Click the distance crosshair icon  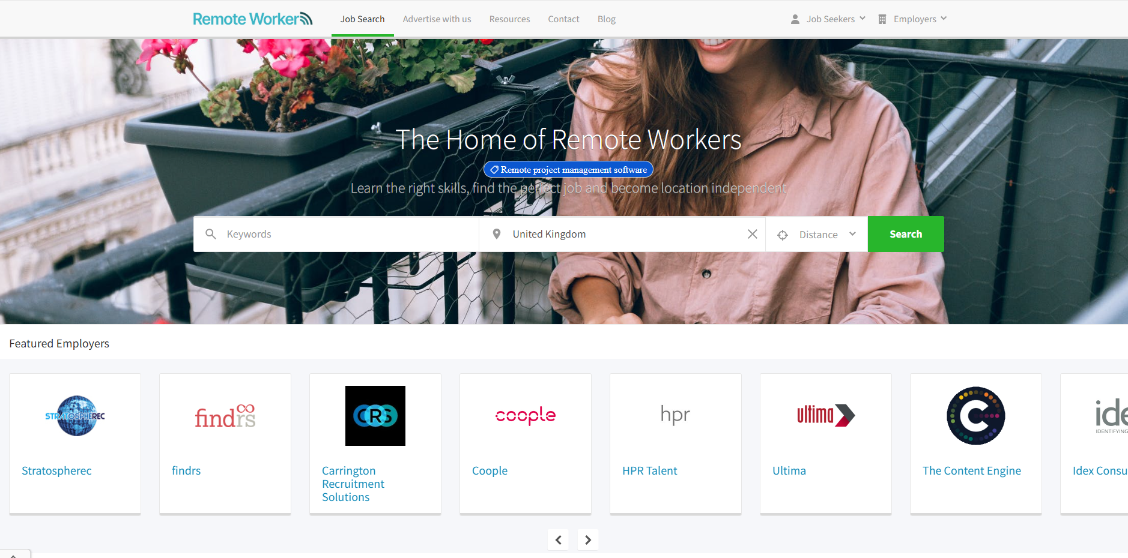click(x=783, y=235)
